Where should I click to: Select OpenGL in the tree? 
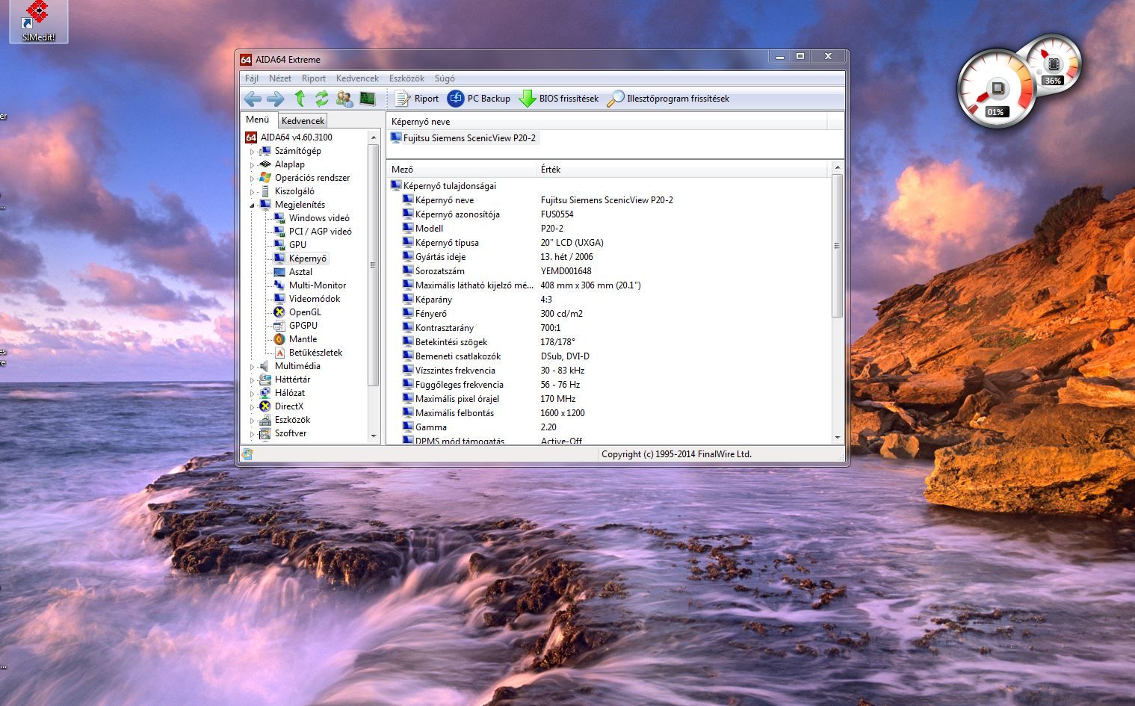(305, 312)
